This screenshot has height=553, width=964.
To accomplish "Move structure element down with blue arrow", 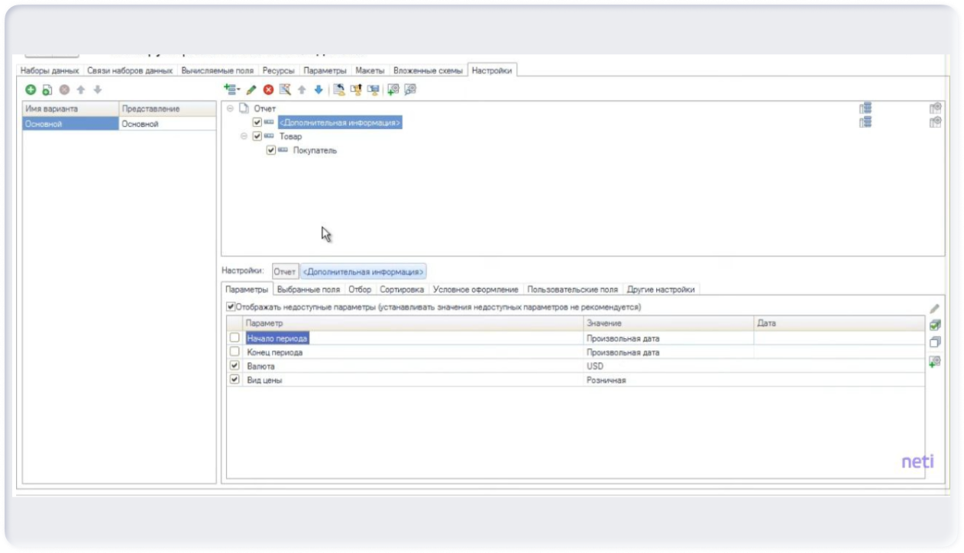I will [x=319, y=90].
